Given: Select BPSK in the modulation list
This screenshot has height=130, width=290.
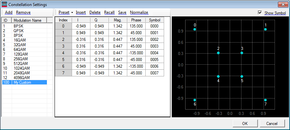Looking at the screenshot, I should (24, 26).
